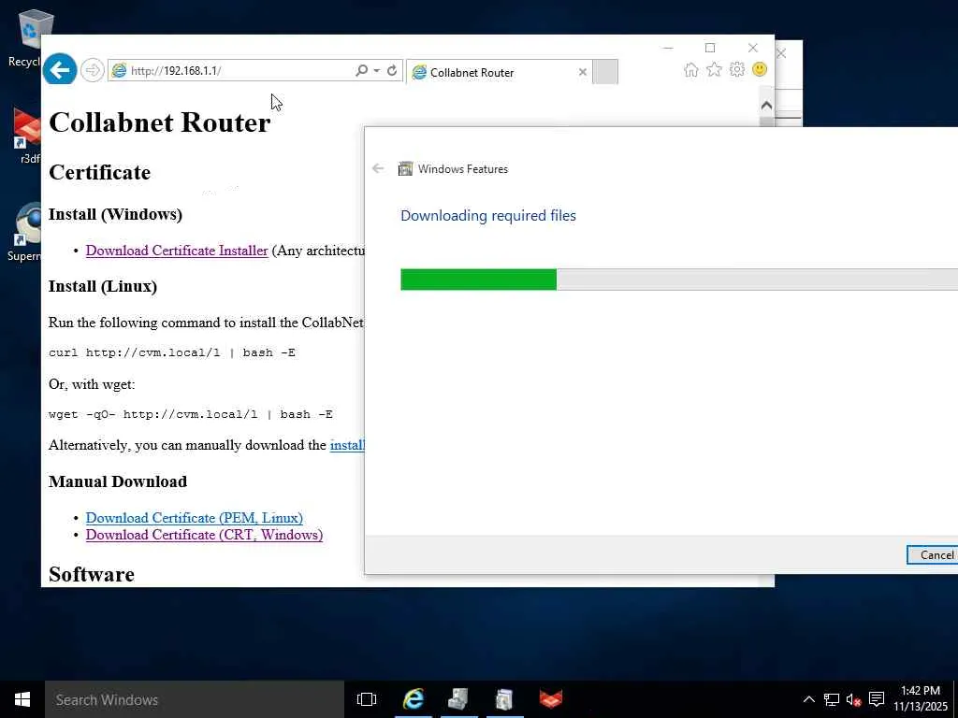Click the Software heading text

[x=92, y=574]
